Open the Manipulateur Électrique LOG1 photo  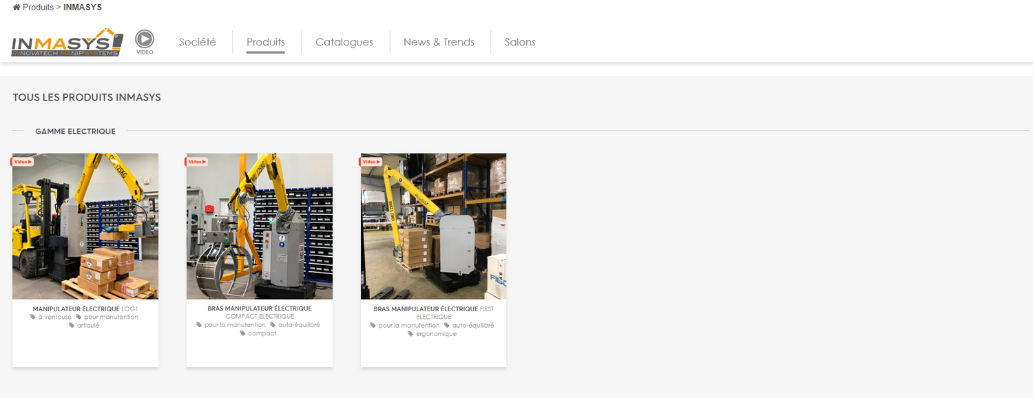85,227
